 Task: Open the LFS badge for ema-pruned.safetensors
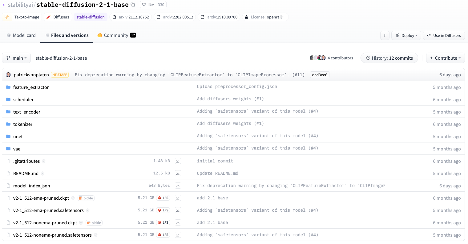tap(163, 210)
